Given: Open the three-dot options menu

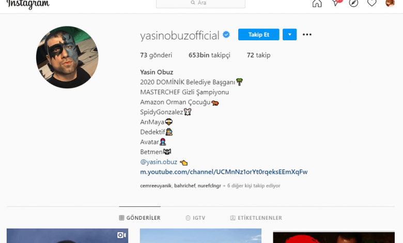Looking at the screenshot, I should click(x=307, y=35).
